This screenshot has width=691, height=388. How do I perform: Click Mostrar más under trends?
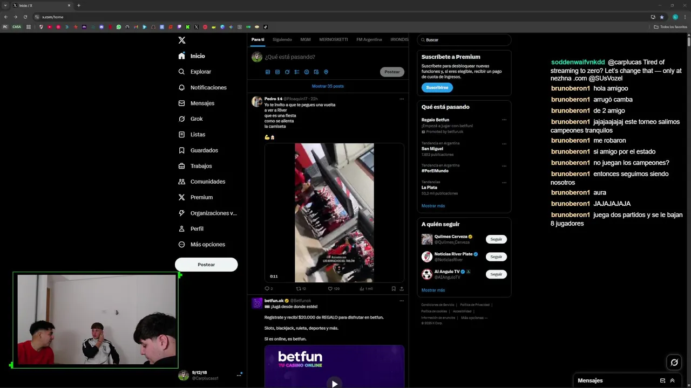click(x=433, y=206)
